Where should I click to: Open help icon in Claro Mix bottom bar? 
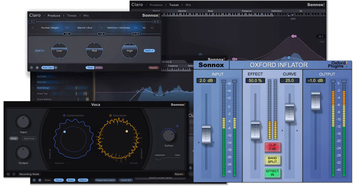click(34, 180)
